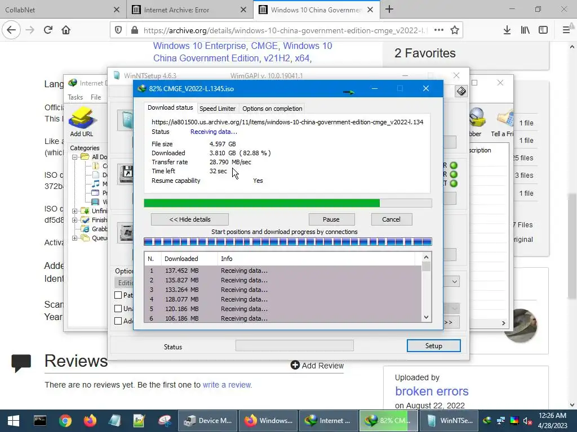This screenshot has width=577, height=432.
Task: Close the Internet Archive: Error tab
Action: (x=243, y=10)
